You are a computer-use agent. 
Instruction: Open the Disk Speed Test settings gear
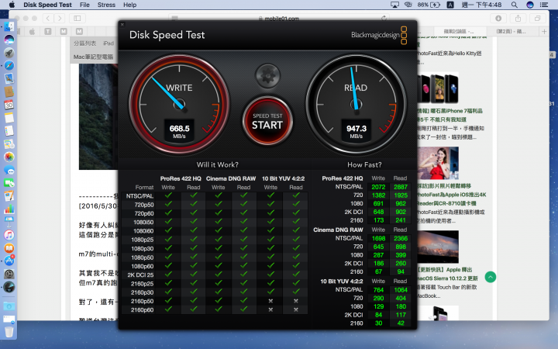[x=267, y=75]
